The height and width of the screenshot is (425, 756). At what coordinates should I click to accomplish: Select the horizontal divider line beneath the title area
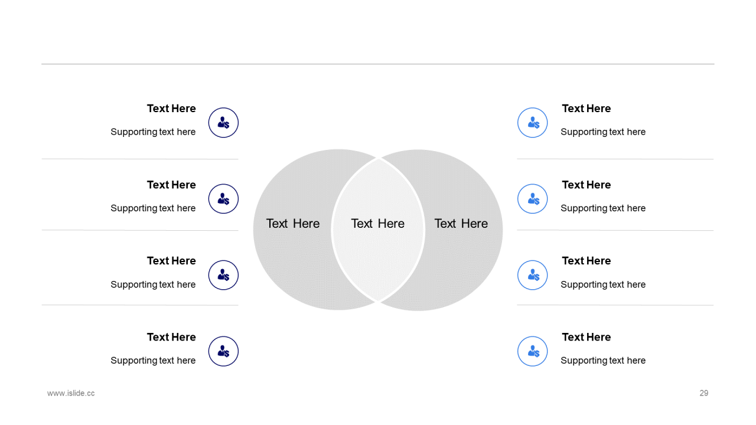tap(378, 64)
